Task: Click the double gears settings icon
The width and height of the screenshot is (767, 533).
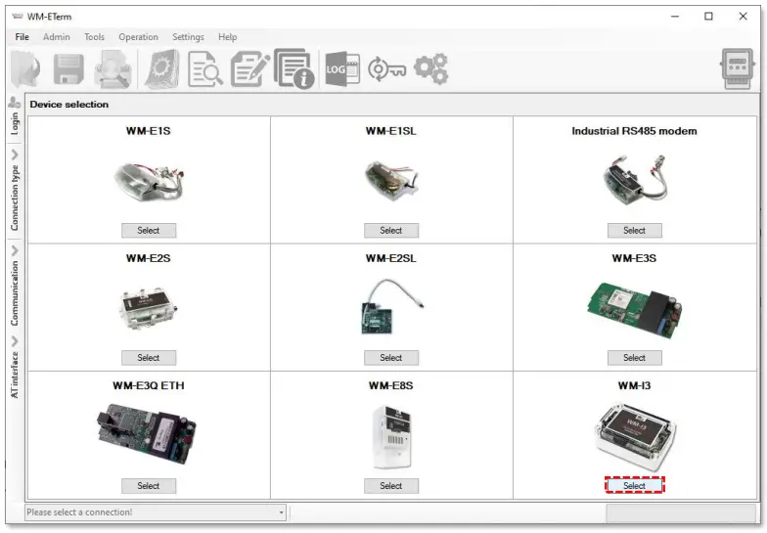Action: [x=430, y=68]
